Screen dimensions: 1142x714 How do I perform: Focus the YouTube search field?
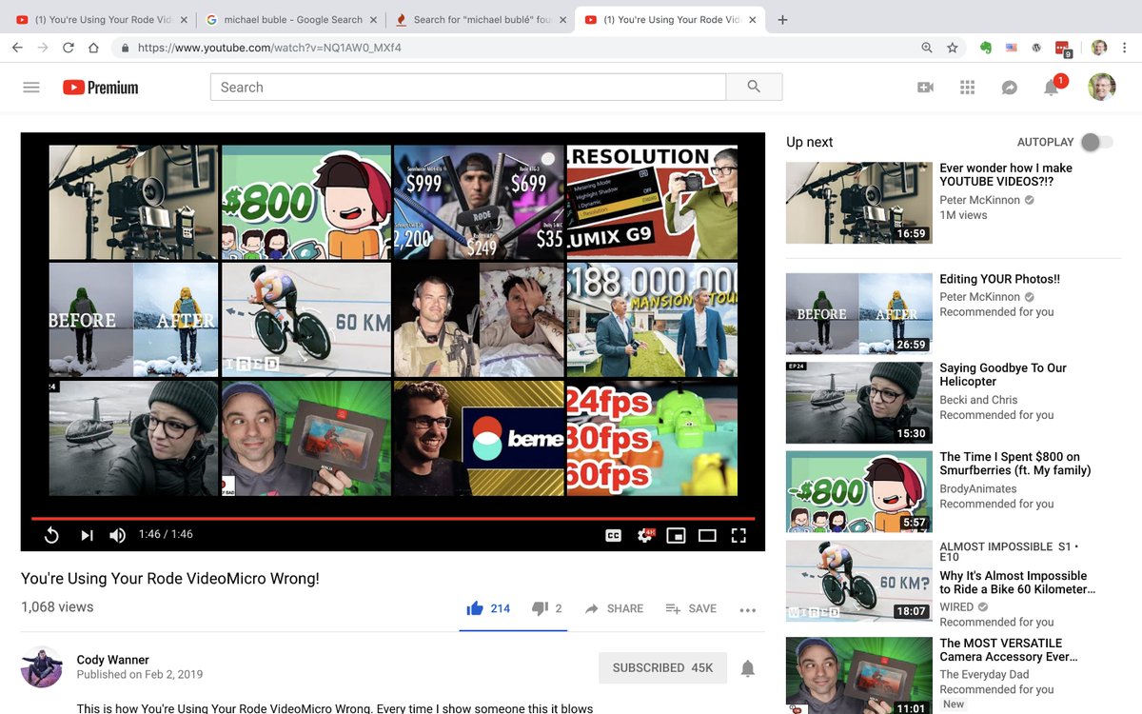[467, 87]
